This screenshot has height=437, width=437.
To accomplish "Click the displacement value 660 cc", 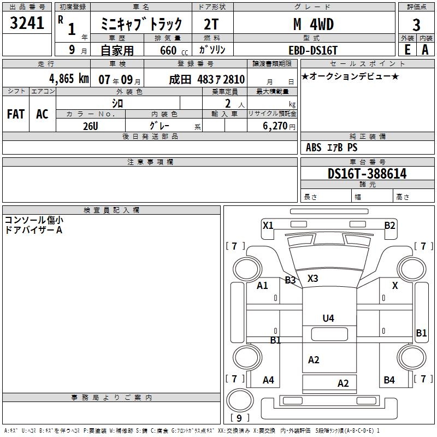I will tap(174, 50).
